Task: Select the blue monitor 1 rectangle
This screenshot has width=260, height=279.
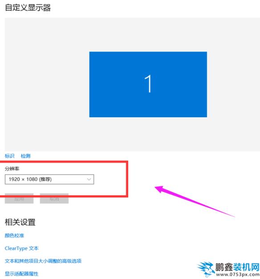Action: pyautogui.click(x=148, y=84)
